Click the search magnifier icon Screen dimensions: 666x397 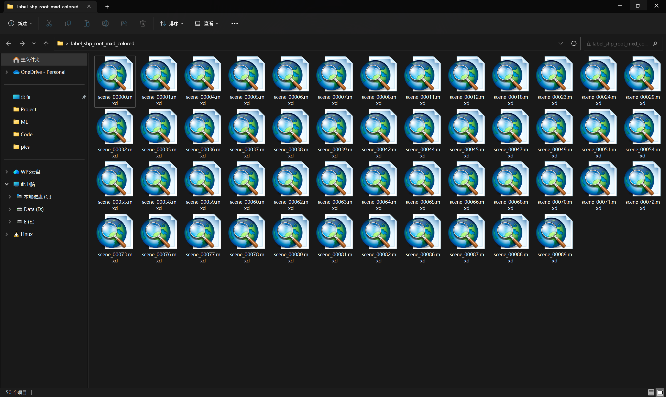pos(655,44)
